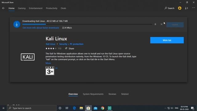The image size is (197, 111).
Task: Open the Kali Linux publisher link
Action: 50,44
